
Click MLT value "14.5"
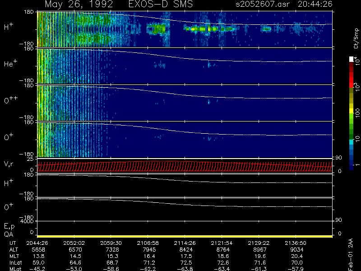tap(75, 256)
